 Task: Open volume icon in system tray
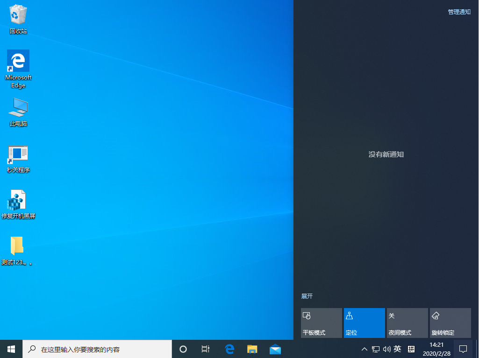(386, 349)
